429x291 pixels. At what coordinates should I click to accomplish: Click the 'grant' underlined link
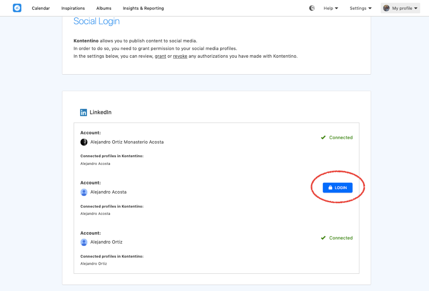click(160, 56)
